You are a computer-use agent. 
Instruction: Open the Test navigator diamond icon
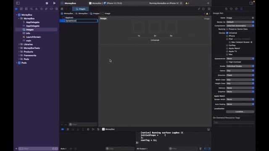point(41,9)
